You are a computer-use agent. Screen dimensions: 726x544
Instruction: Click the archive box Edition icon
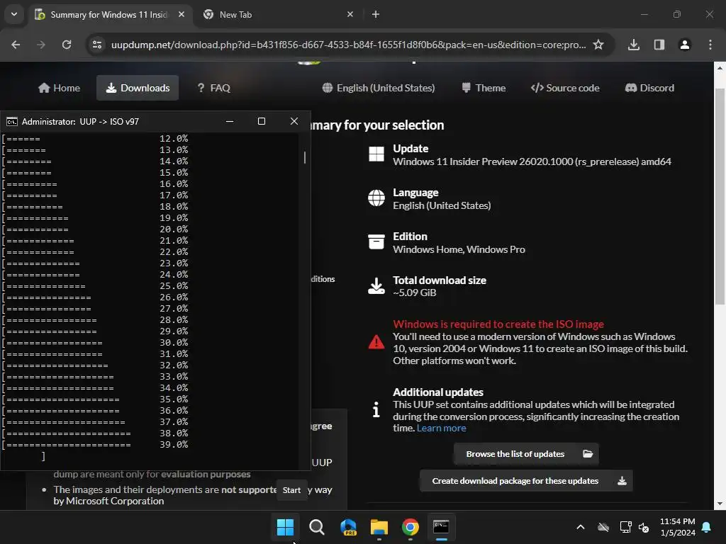376,242
